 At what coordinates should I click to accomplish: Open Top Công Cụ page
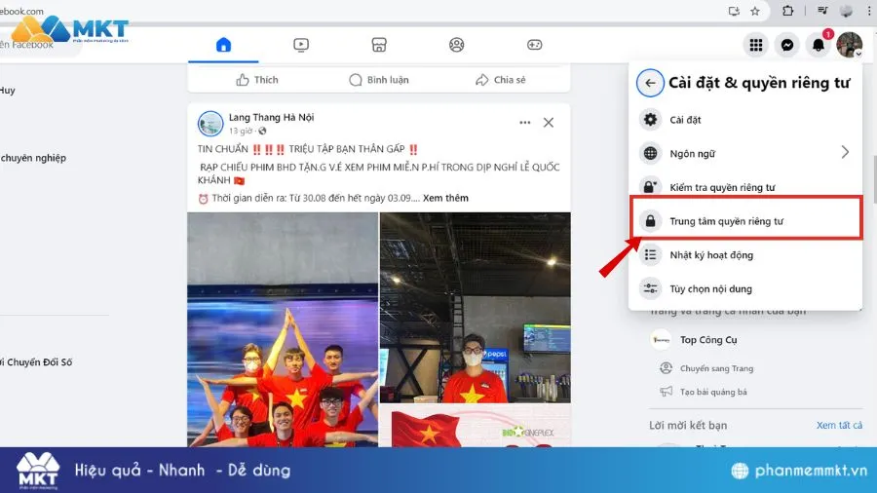(708, 340)
